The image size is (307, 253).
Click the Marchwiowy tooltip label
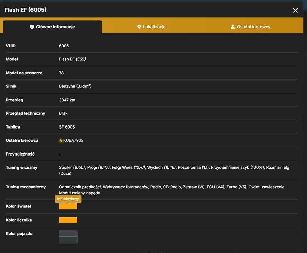[x=68, y=199]
